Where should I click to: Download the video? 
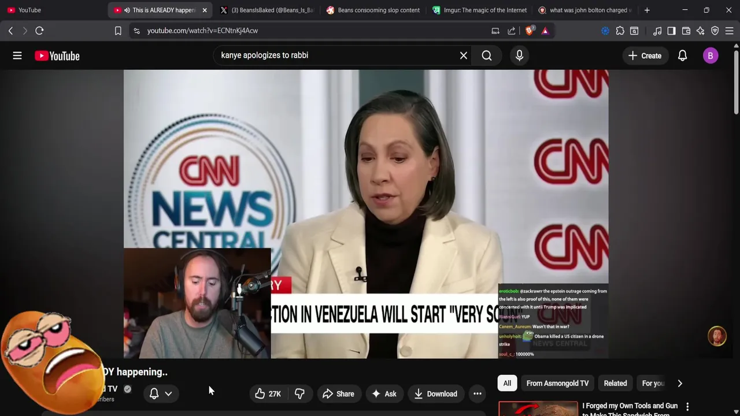tap(435, 393)
